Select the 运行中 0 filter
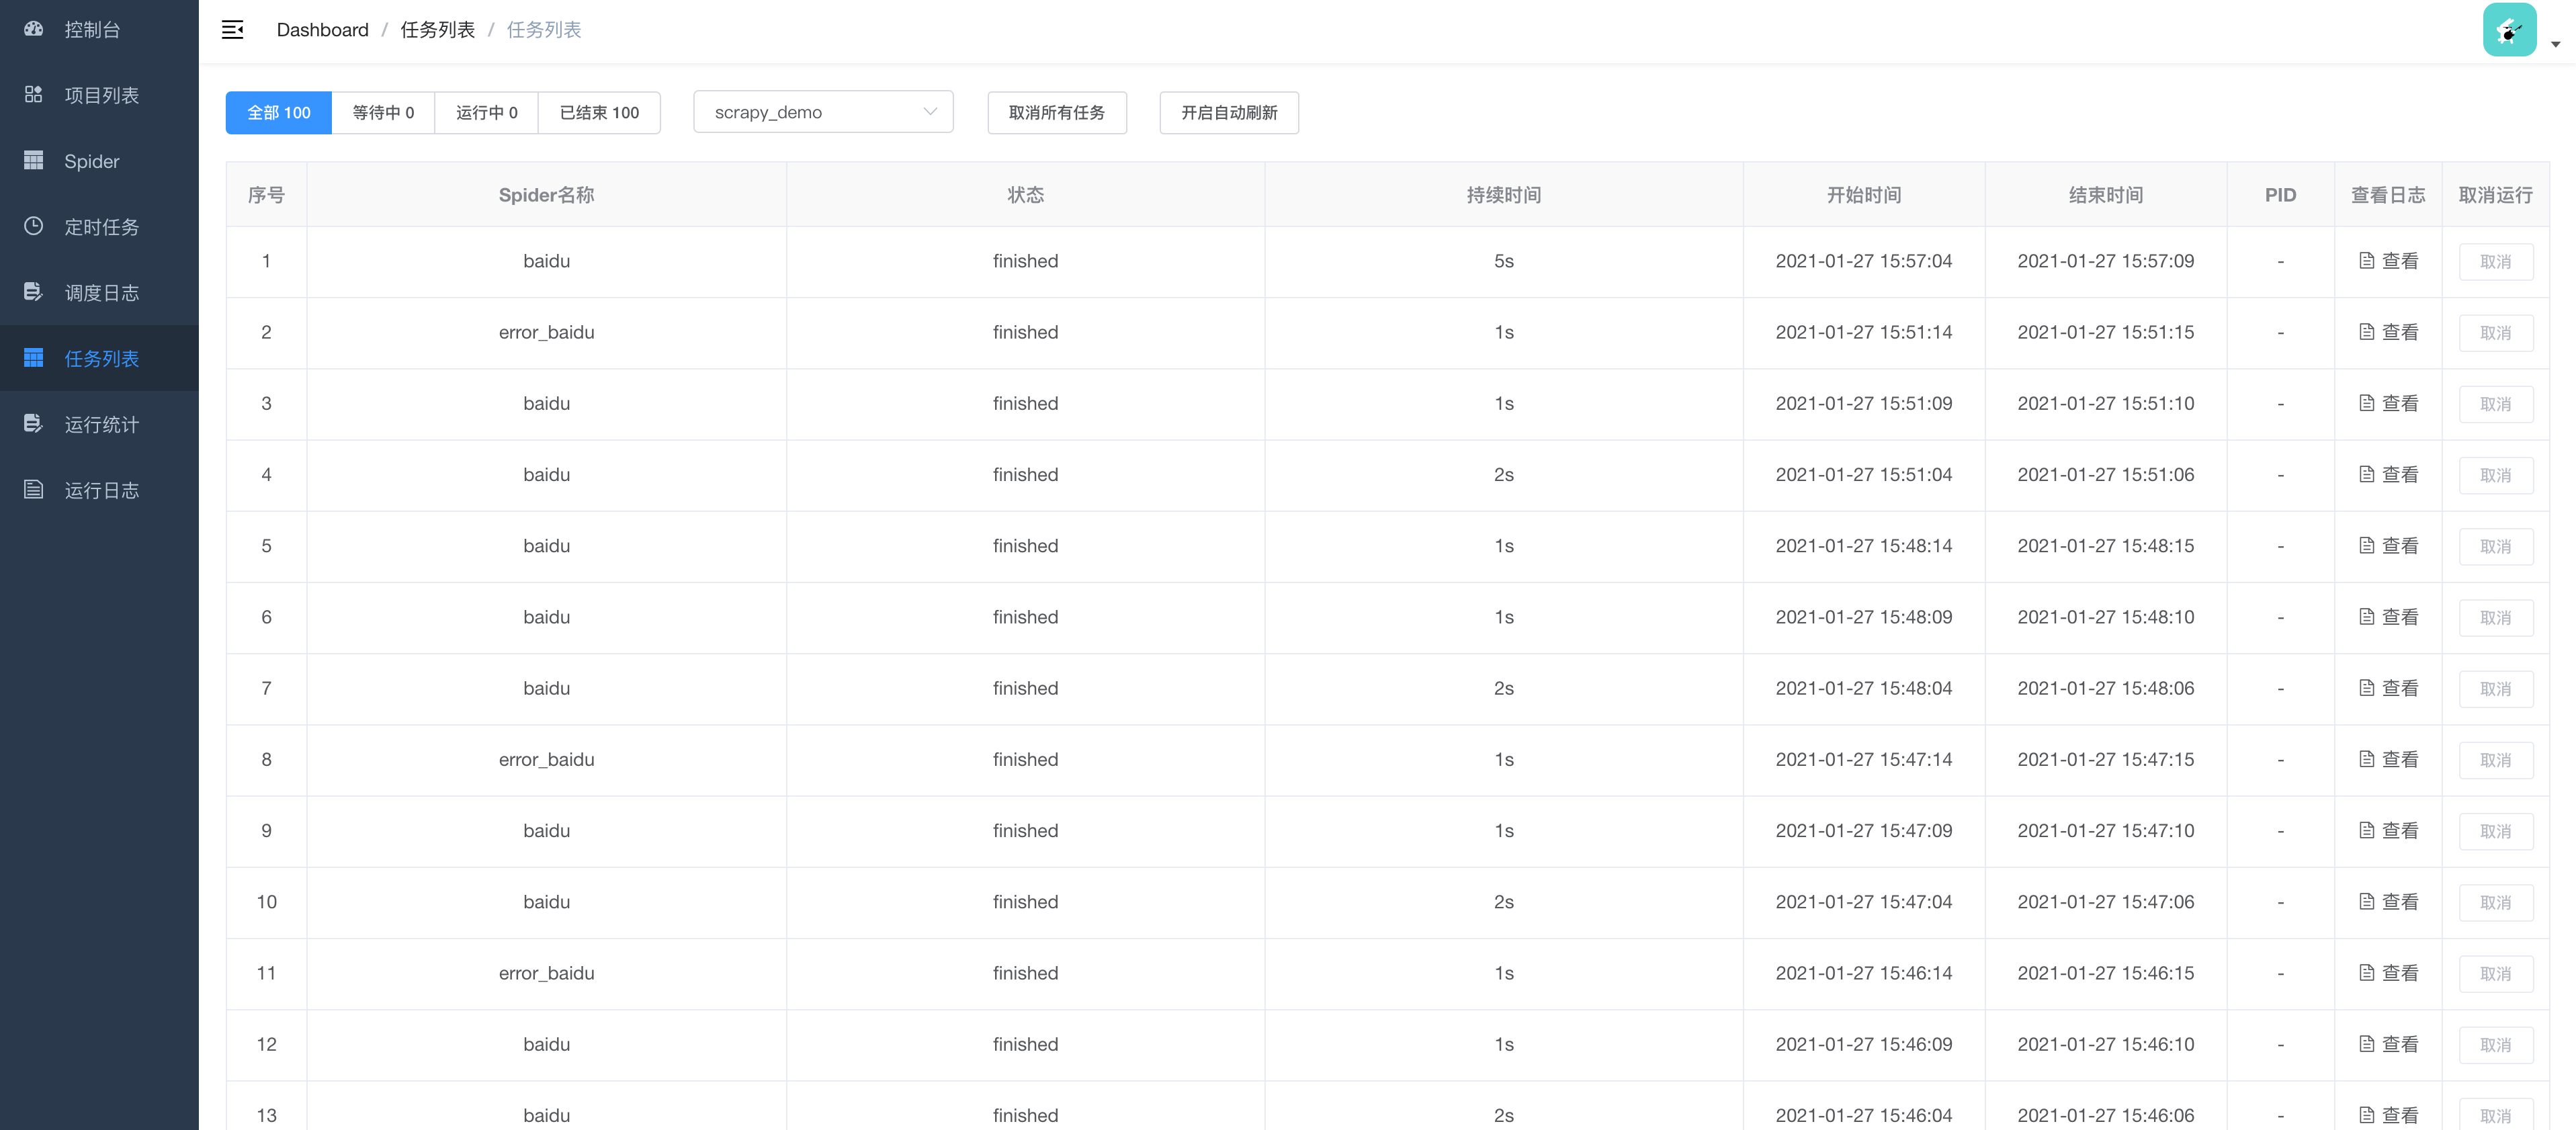2576x1130 pixels. pos(486,113)
